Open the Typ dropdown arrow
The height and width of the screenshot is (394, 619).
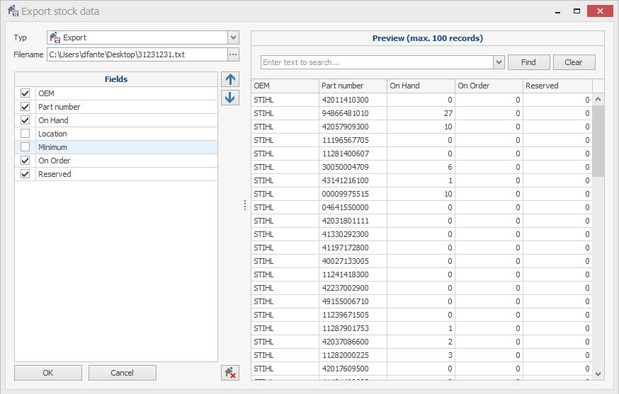(233, 37)
